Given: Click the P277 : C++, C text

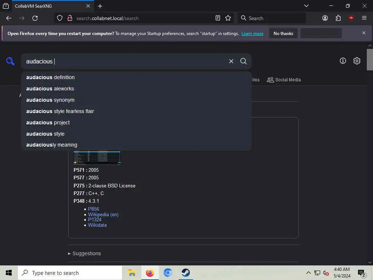Looking at the screenshot, I should 89,193.
